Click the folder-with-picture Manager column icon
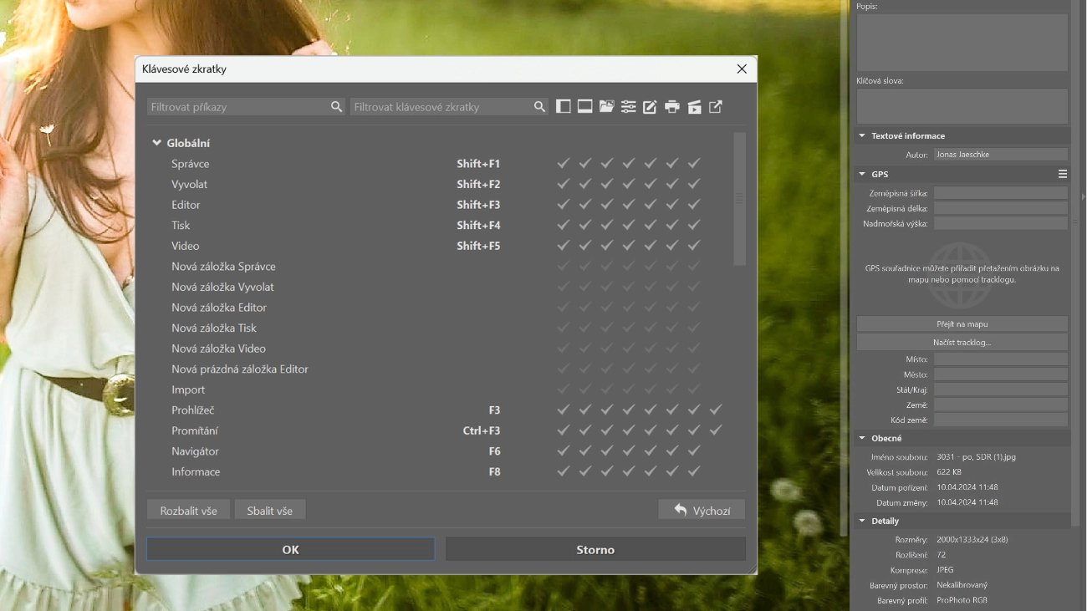Image resolution: width=1087 pixels, height=611 pixels. [607, 107]
